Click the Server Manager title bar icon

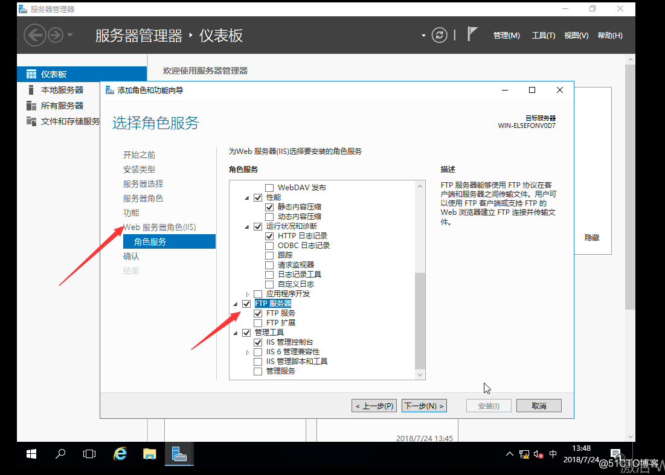click(23, 9)
